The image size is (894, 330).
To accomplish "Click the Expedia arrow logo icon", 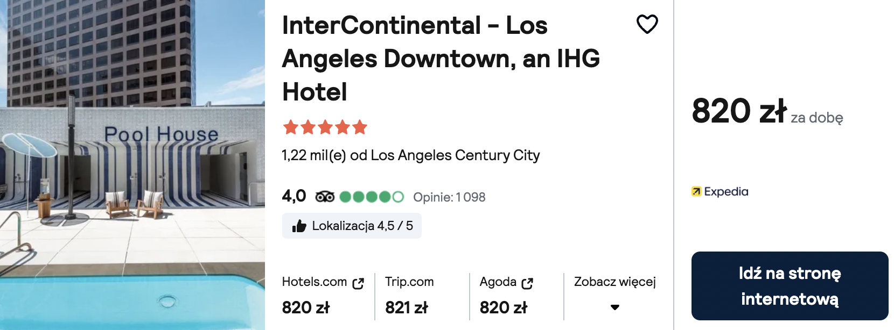I will 696,191.
